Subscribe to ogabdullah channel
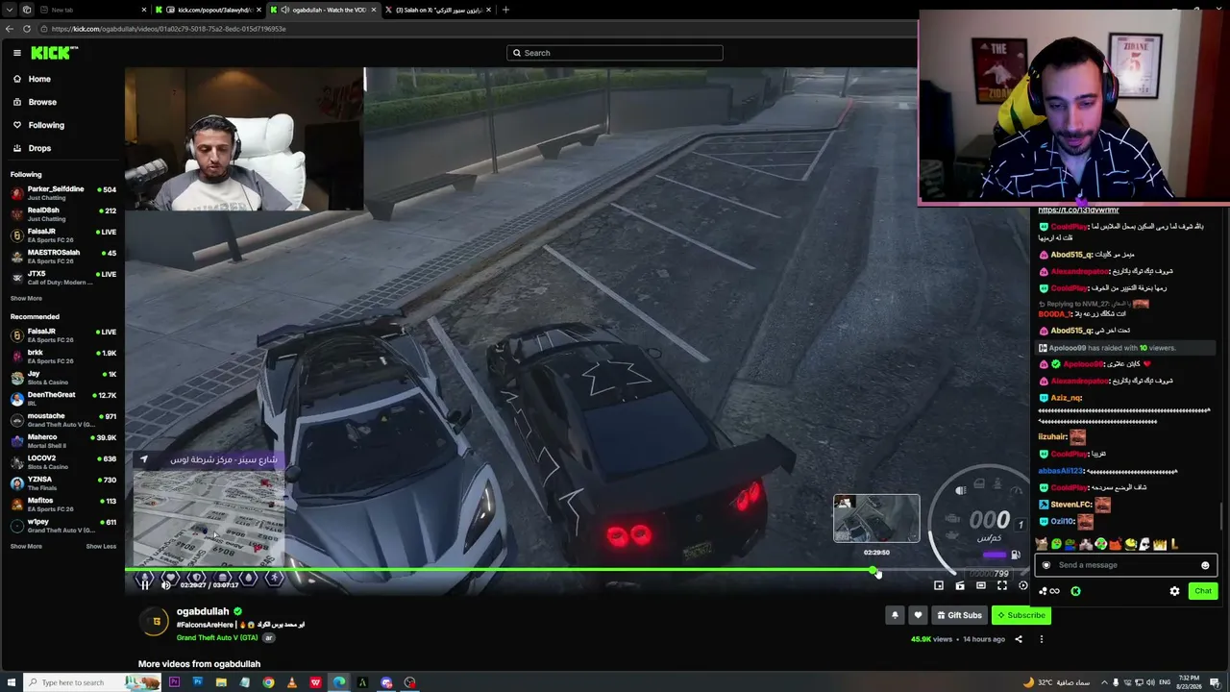1230x692 pixels. pos(1021,615)
